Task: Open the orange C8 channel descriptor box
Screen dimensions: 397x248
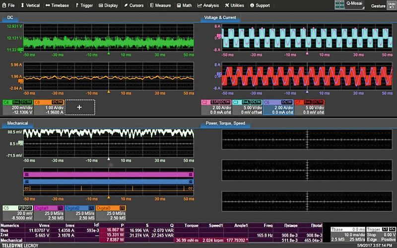Action: [x=48, y=107]
